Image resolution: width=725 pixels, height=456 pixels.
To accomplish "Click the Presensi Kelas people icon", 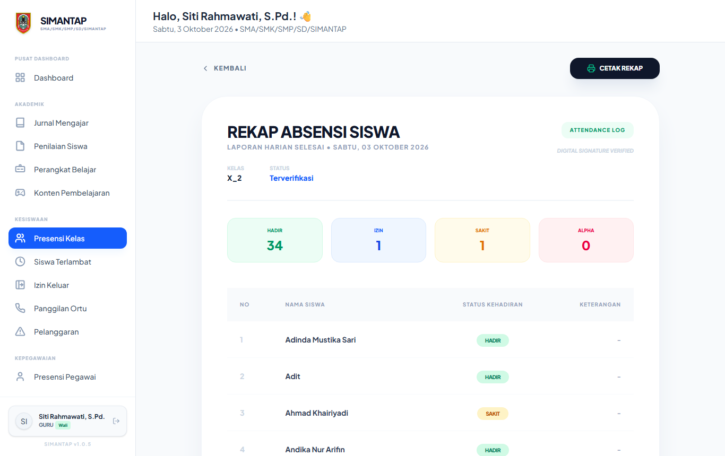I will tap(20, 238).
